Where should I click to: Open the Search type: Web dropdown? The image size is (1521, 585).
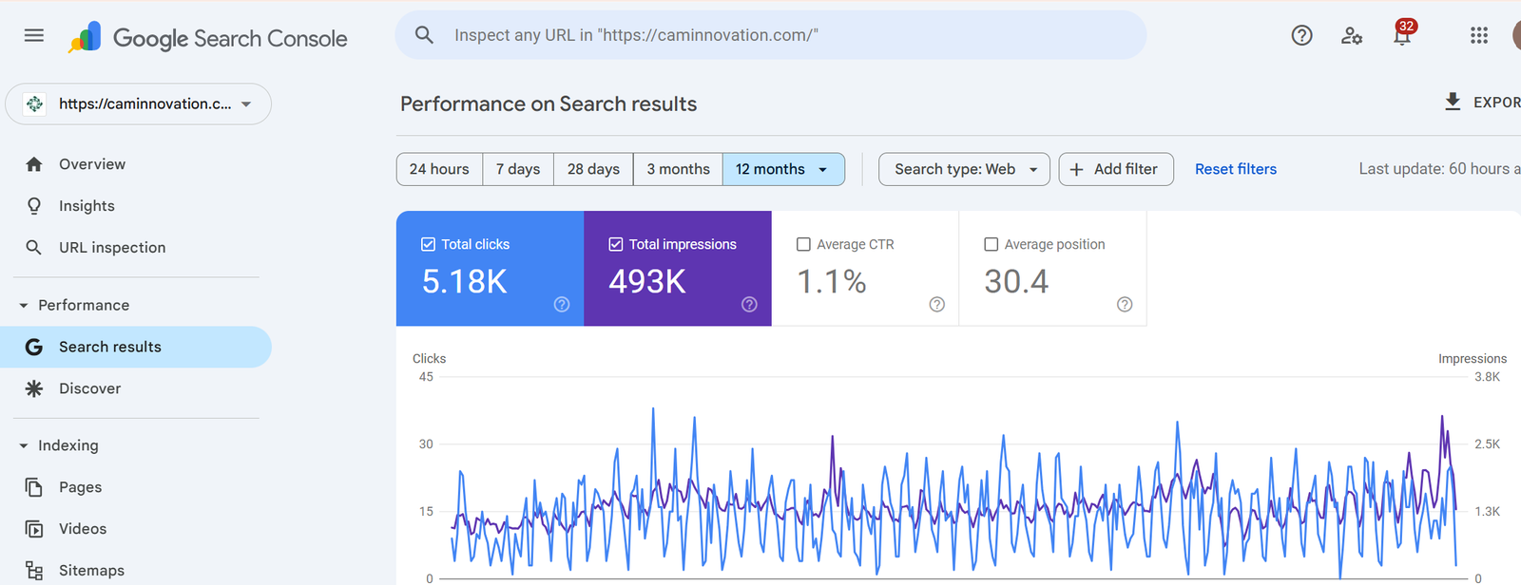click(964, 169)
